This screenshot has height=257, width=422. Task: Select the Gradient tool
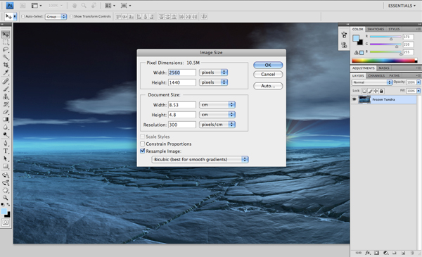click(6, 119)
